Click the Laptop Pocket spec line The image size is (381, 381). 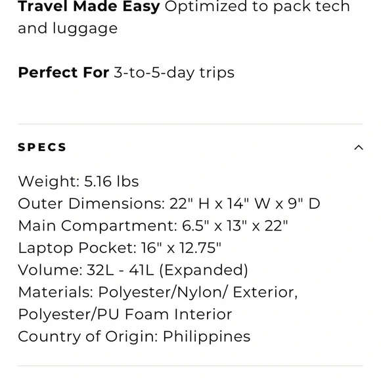(x=120, y=248)
